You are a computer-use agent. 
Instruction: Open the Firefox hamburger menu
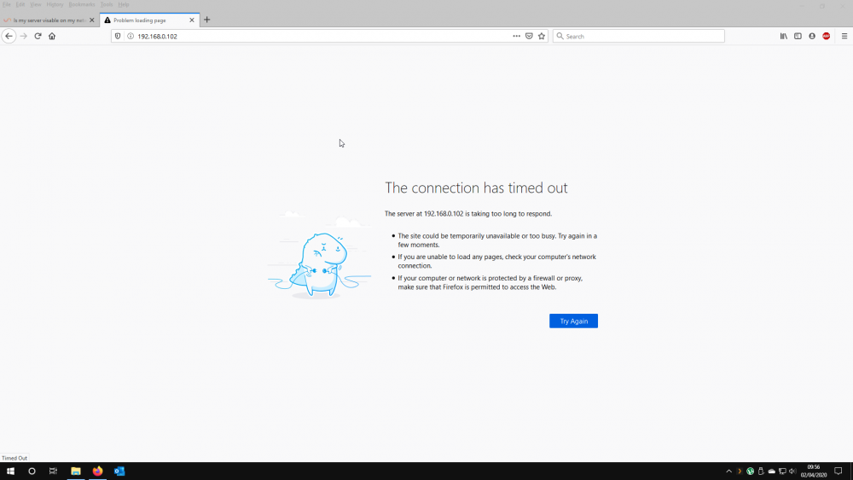(x=844, y=36)
